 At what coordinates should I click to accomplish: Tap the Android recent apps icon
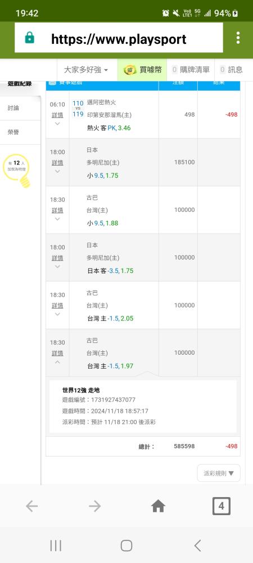(x=56, y=546)
